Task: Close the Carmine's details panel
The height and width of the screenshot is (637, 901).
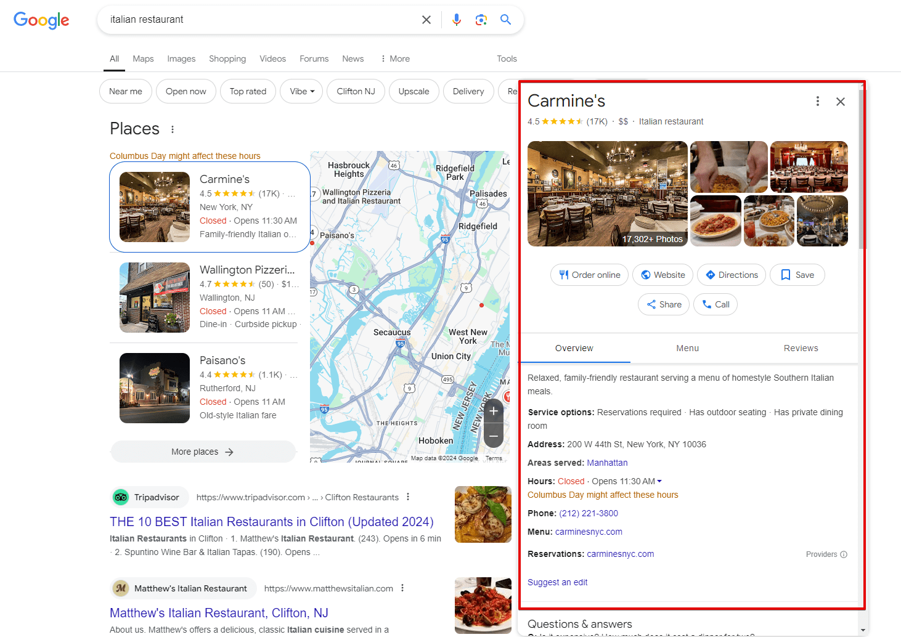Action: [x=841, y=102]
